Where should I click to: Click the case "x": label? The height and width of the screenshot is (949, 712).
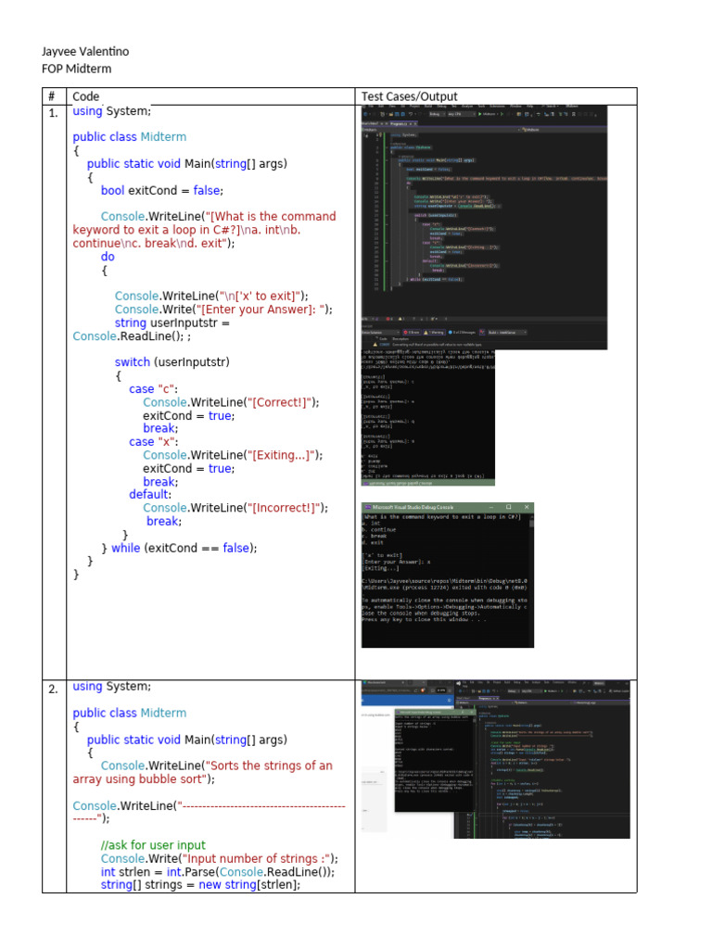[153, 442]
